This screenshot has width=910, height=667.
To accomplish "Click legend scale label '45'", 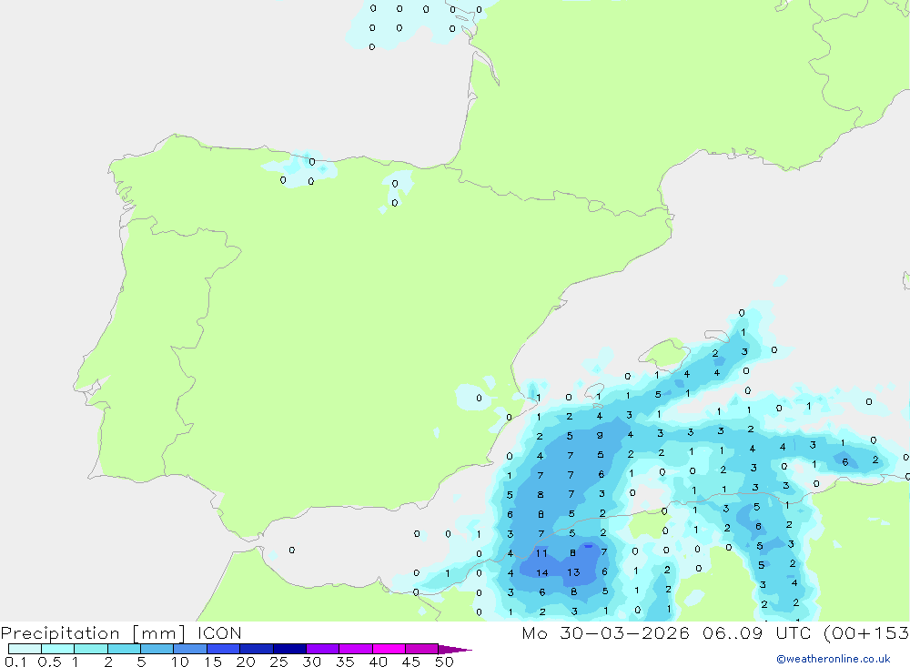I will click(x=411, y=662).
